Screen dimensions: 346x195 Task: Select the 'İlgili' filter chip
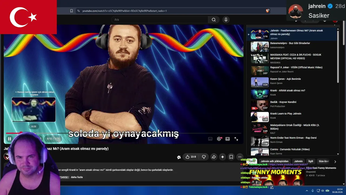[x=311, y=161]
